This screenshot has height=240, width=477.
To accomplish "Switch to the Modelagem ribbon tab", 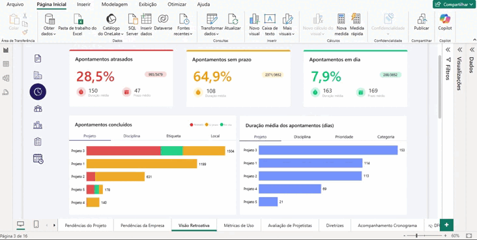I will click(115, 5).
